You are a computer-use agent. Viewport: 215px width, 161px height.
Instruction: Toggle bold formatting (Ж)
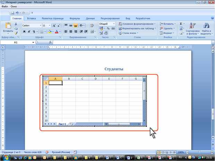[24, 32]
